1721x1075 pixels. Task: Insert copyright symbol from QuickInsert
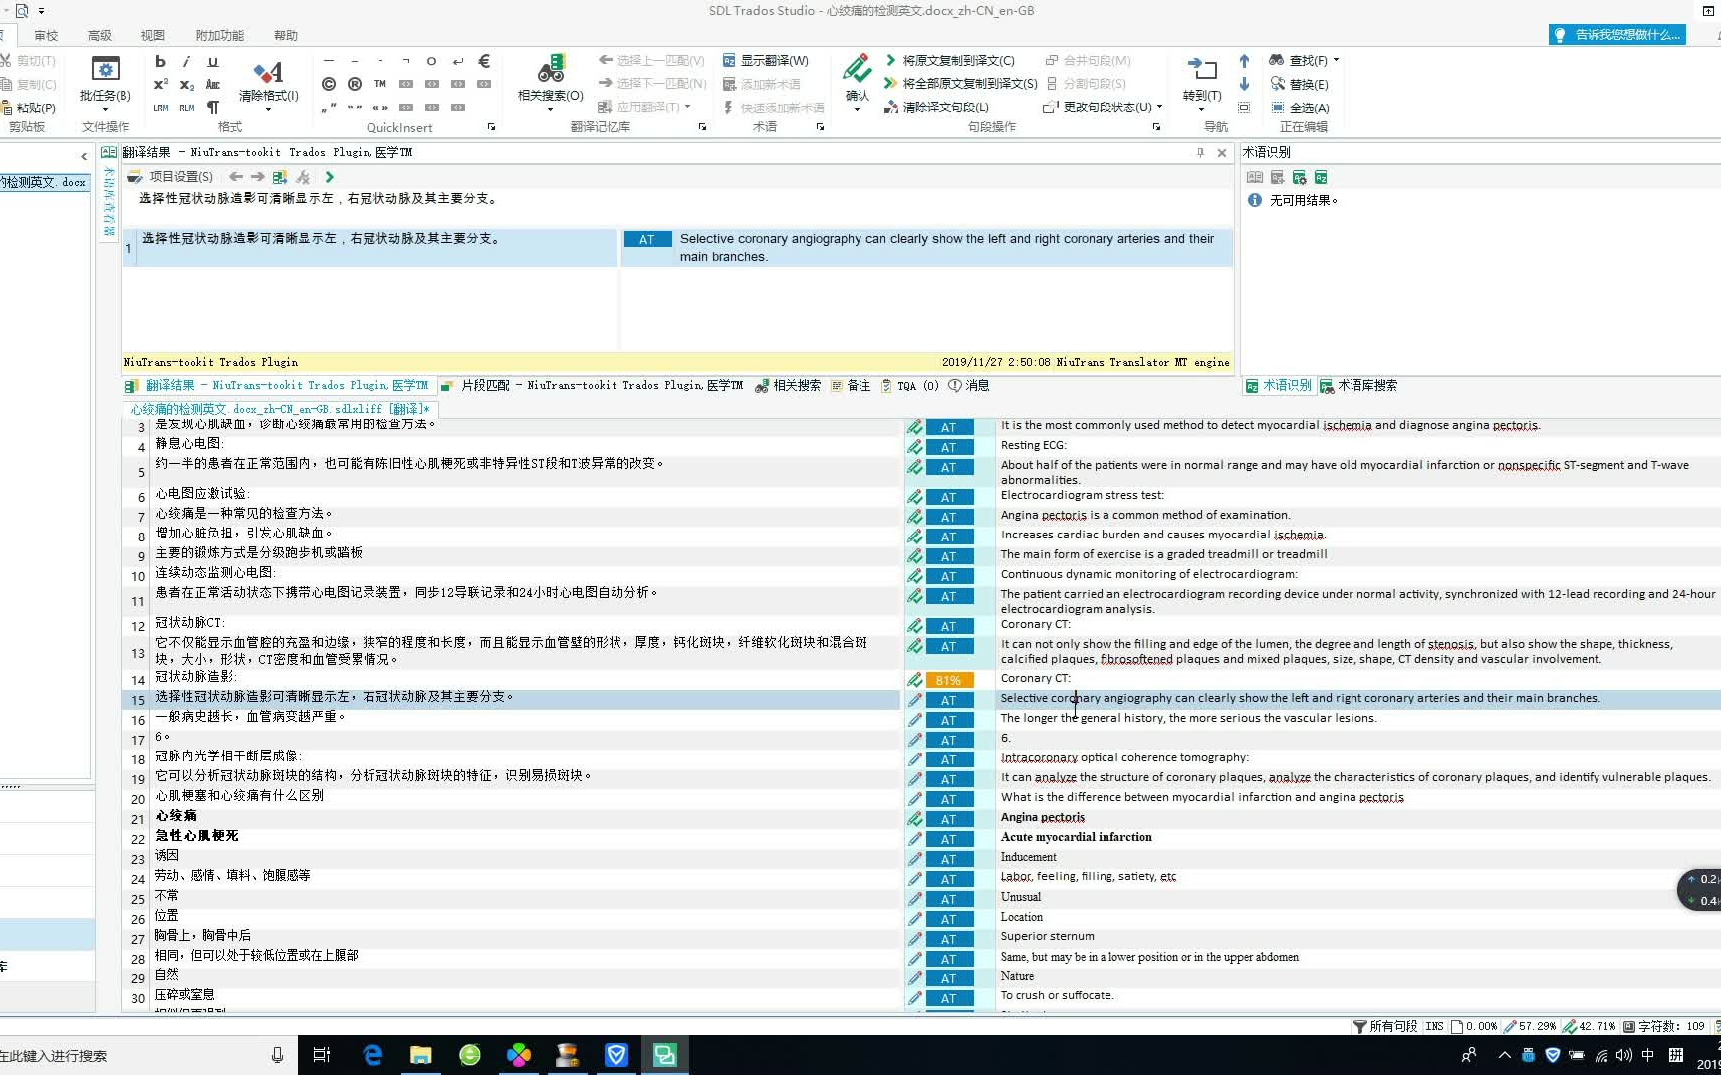pos(329,84)
